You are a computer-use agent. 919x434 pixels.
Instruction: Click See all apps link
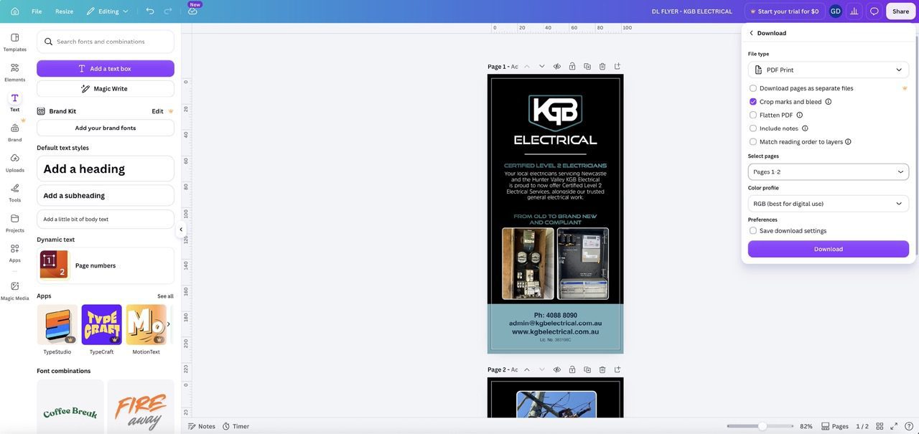pos(165,296)
